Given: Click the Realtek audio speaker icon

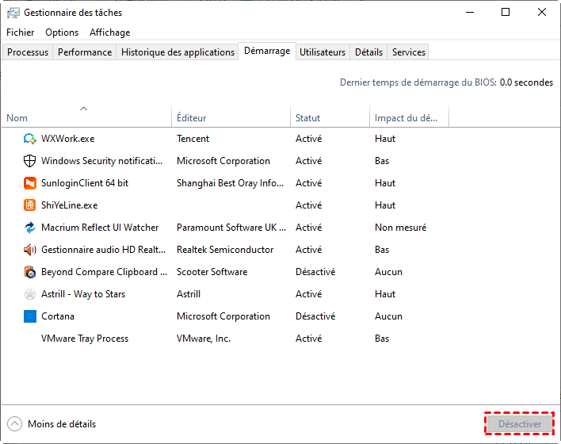Looking at the screenshot, I should tap(29, 250).
